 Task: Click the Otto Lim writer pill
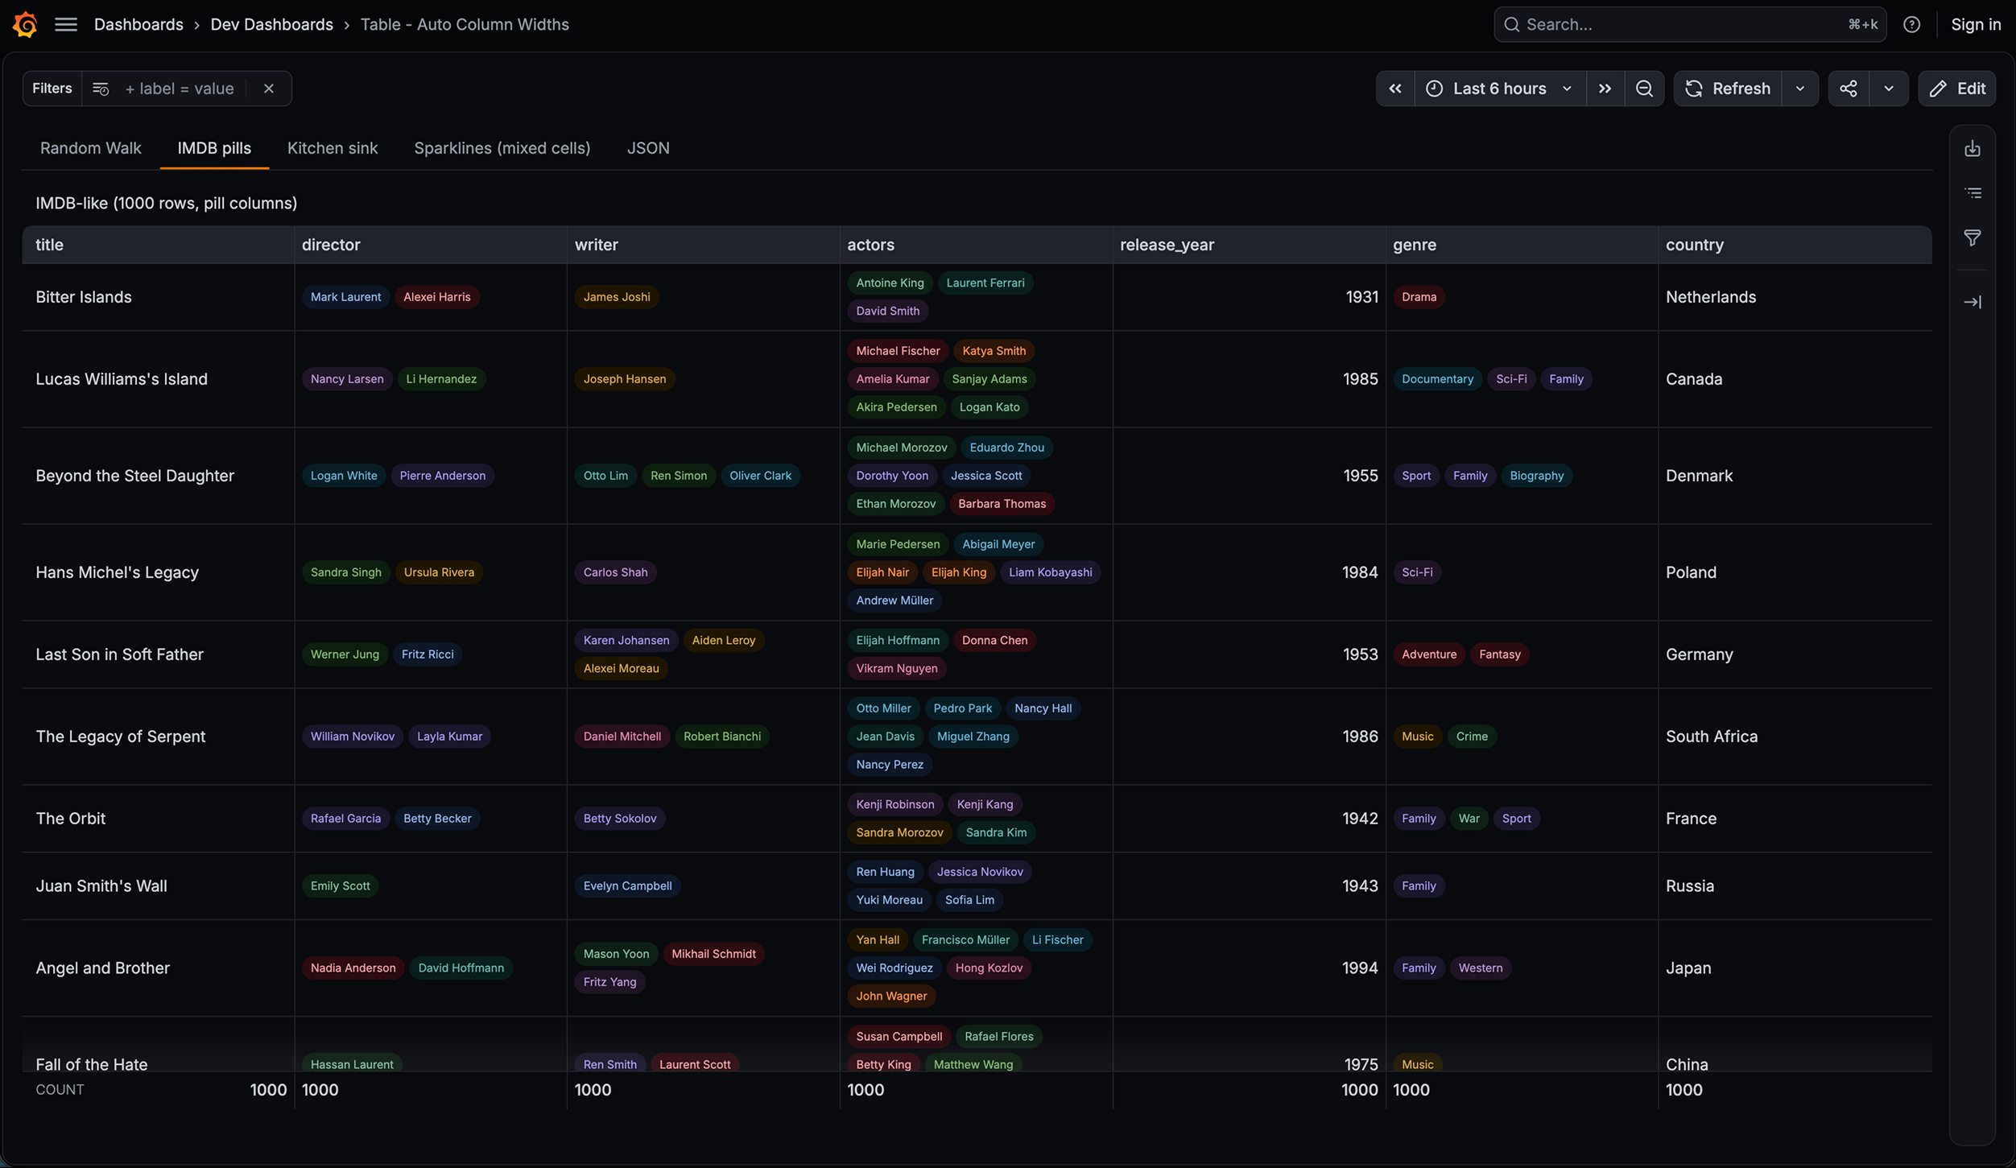pyautogui.click(x=605, y=476)
